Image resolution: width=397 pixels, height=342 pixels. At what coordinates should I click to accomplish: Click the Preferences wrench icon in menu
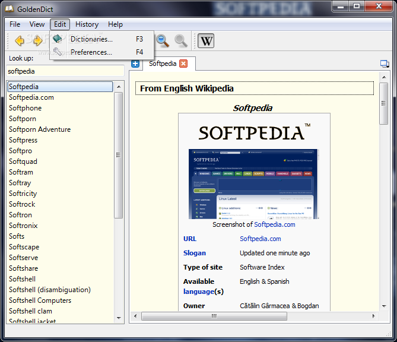[58, 52]
